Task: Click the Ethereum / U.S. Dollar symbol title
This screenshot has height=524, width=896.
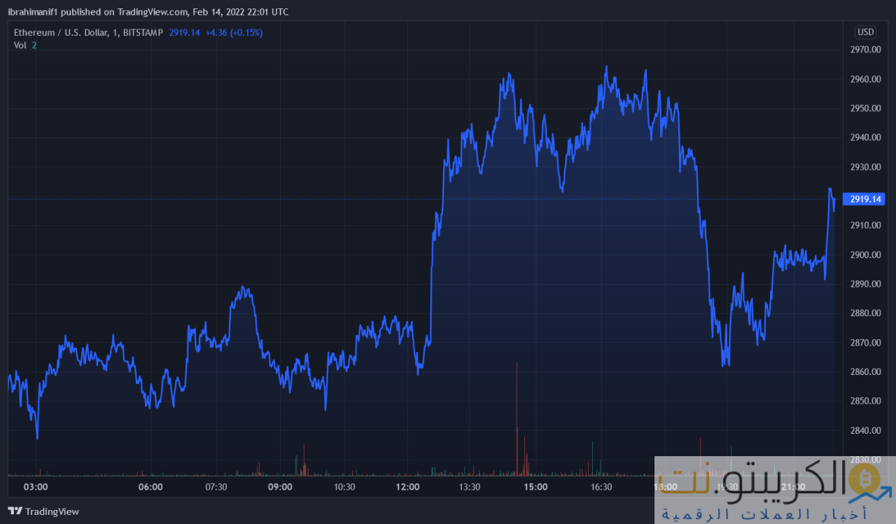Action: point(66,32)
